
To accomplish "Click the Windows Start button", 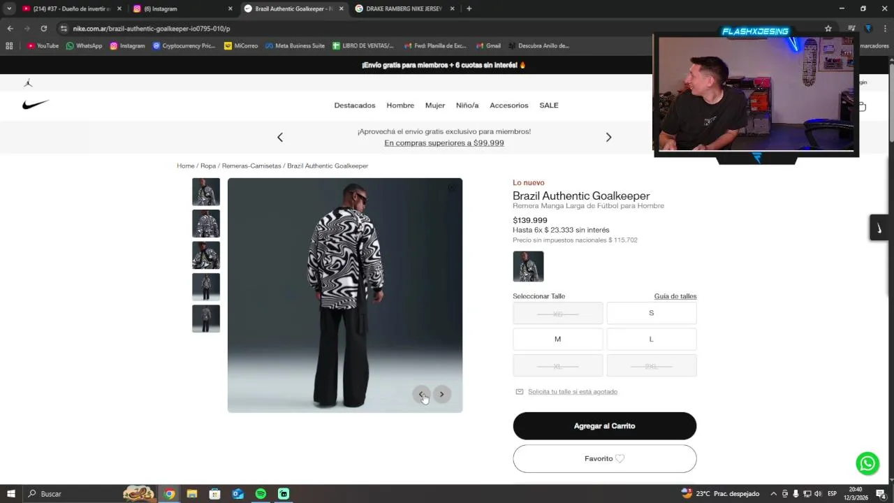I will 10,494.
